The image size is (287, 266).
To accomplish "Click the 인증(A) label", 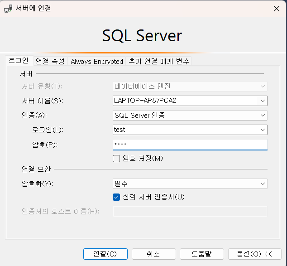I will (34, 116).
